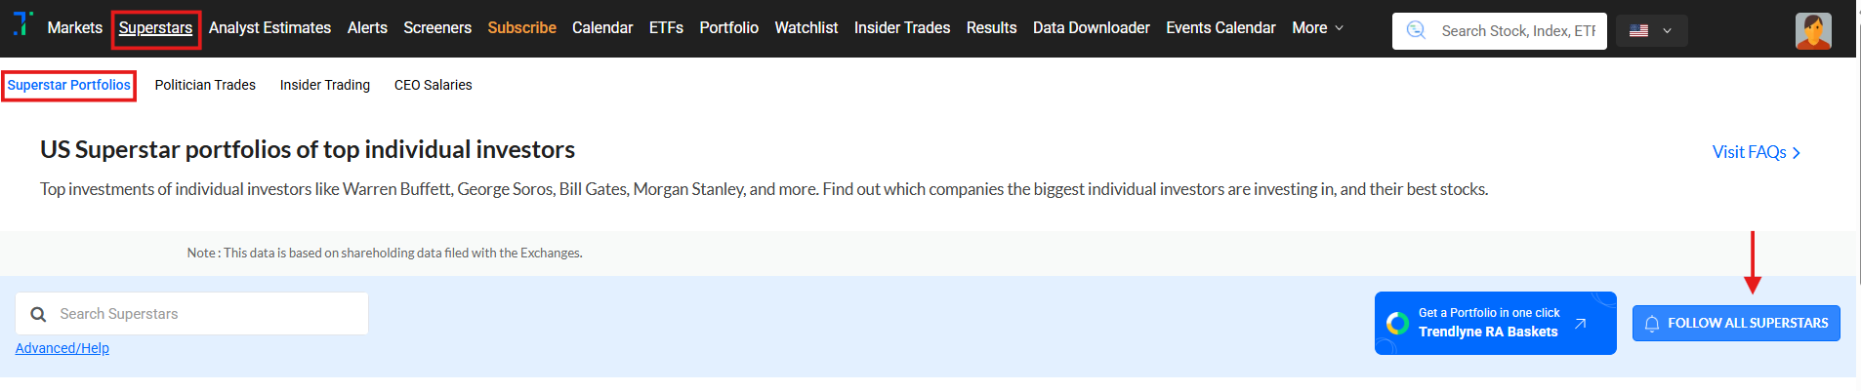Open the CEO Salaries tab
This screenshot has height=391, width=1861.
[x=433, y=85]
